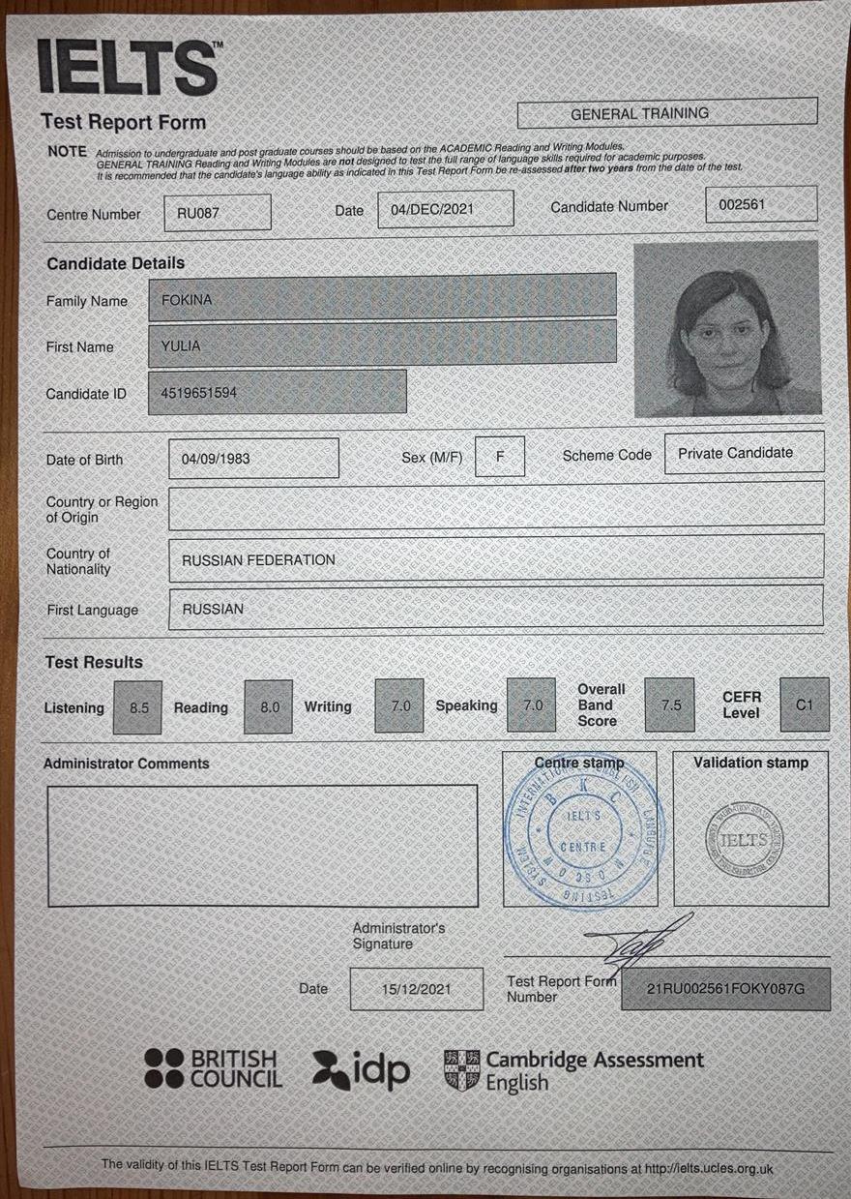851x1199 pixels.
Task: Click the Overall Band Score label
Action: [x=602, y=705]
